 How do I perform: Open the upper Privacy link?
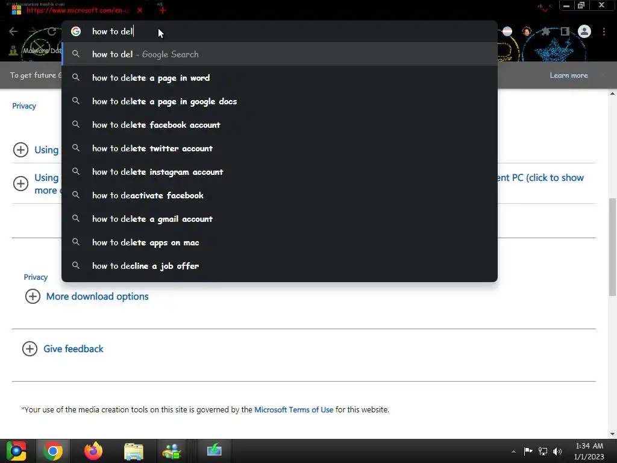(24, 106)
